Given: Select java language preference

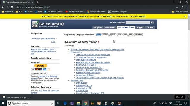Looking at the screenshot, I should click(x=99, y=35).
